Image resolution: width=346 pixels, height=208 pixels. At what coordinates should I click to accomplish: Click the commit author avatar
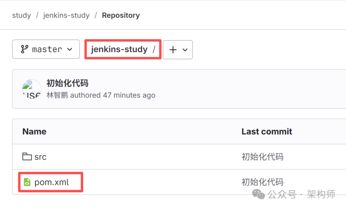click(x=32, y=89)
